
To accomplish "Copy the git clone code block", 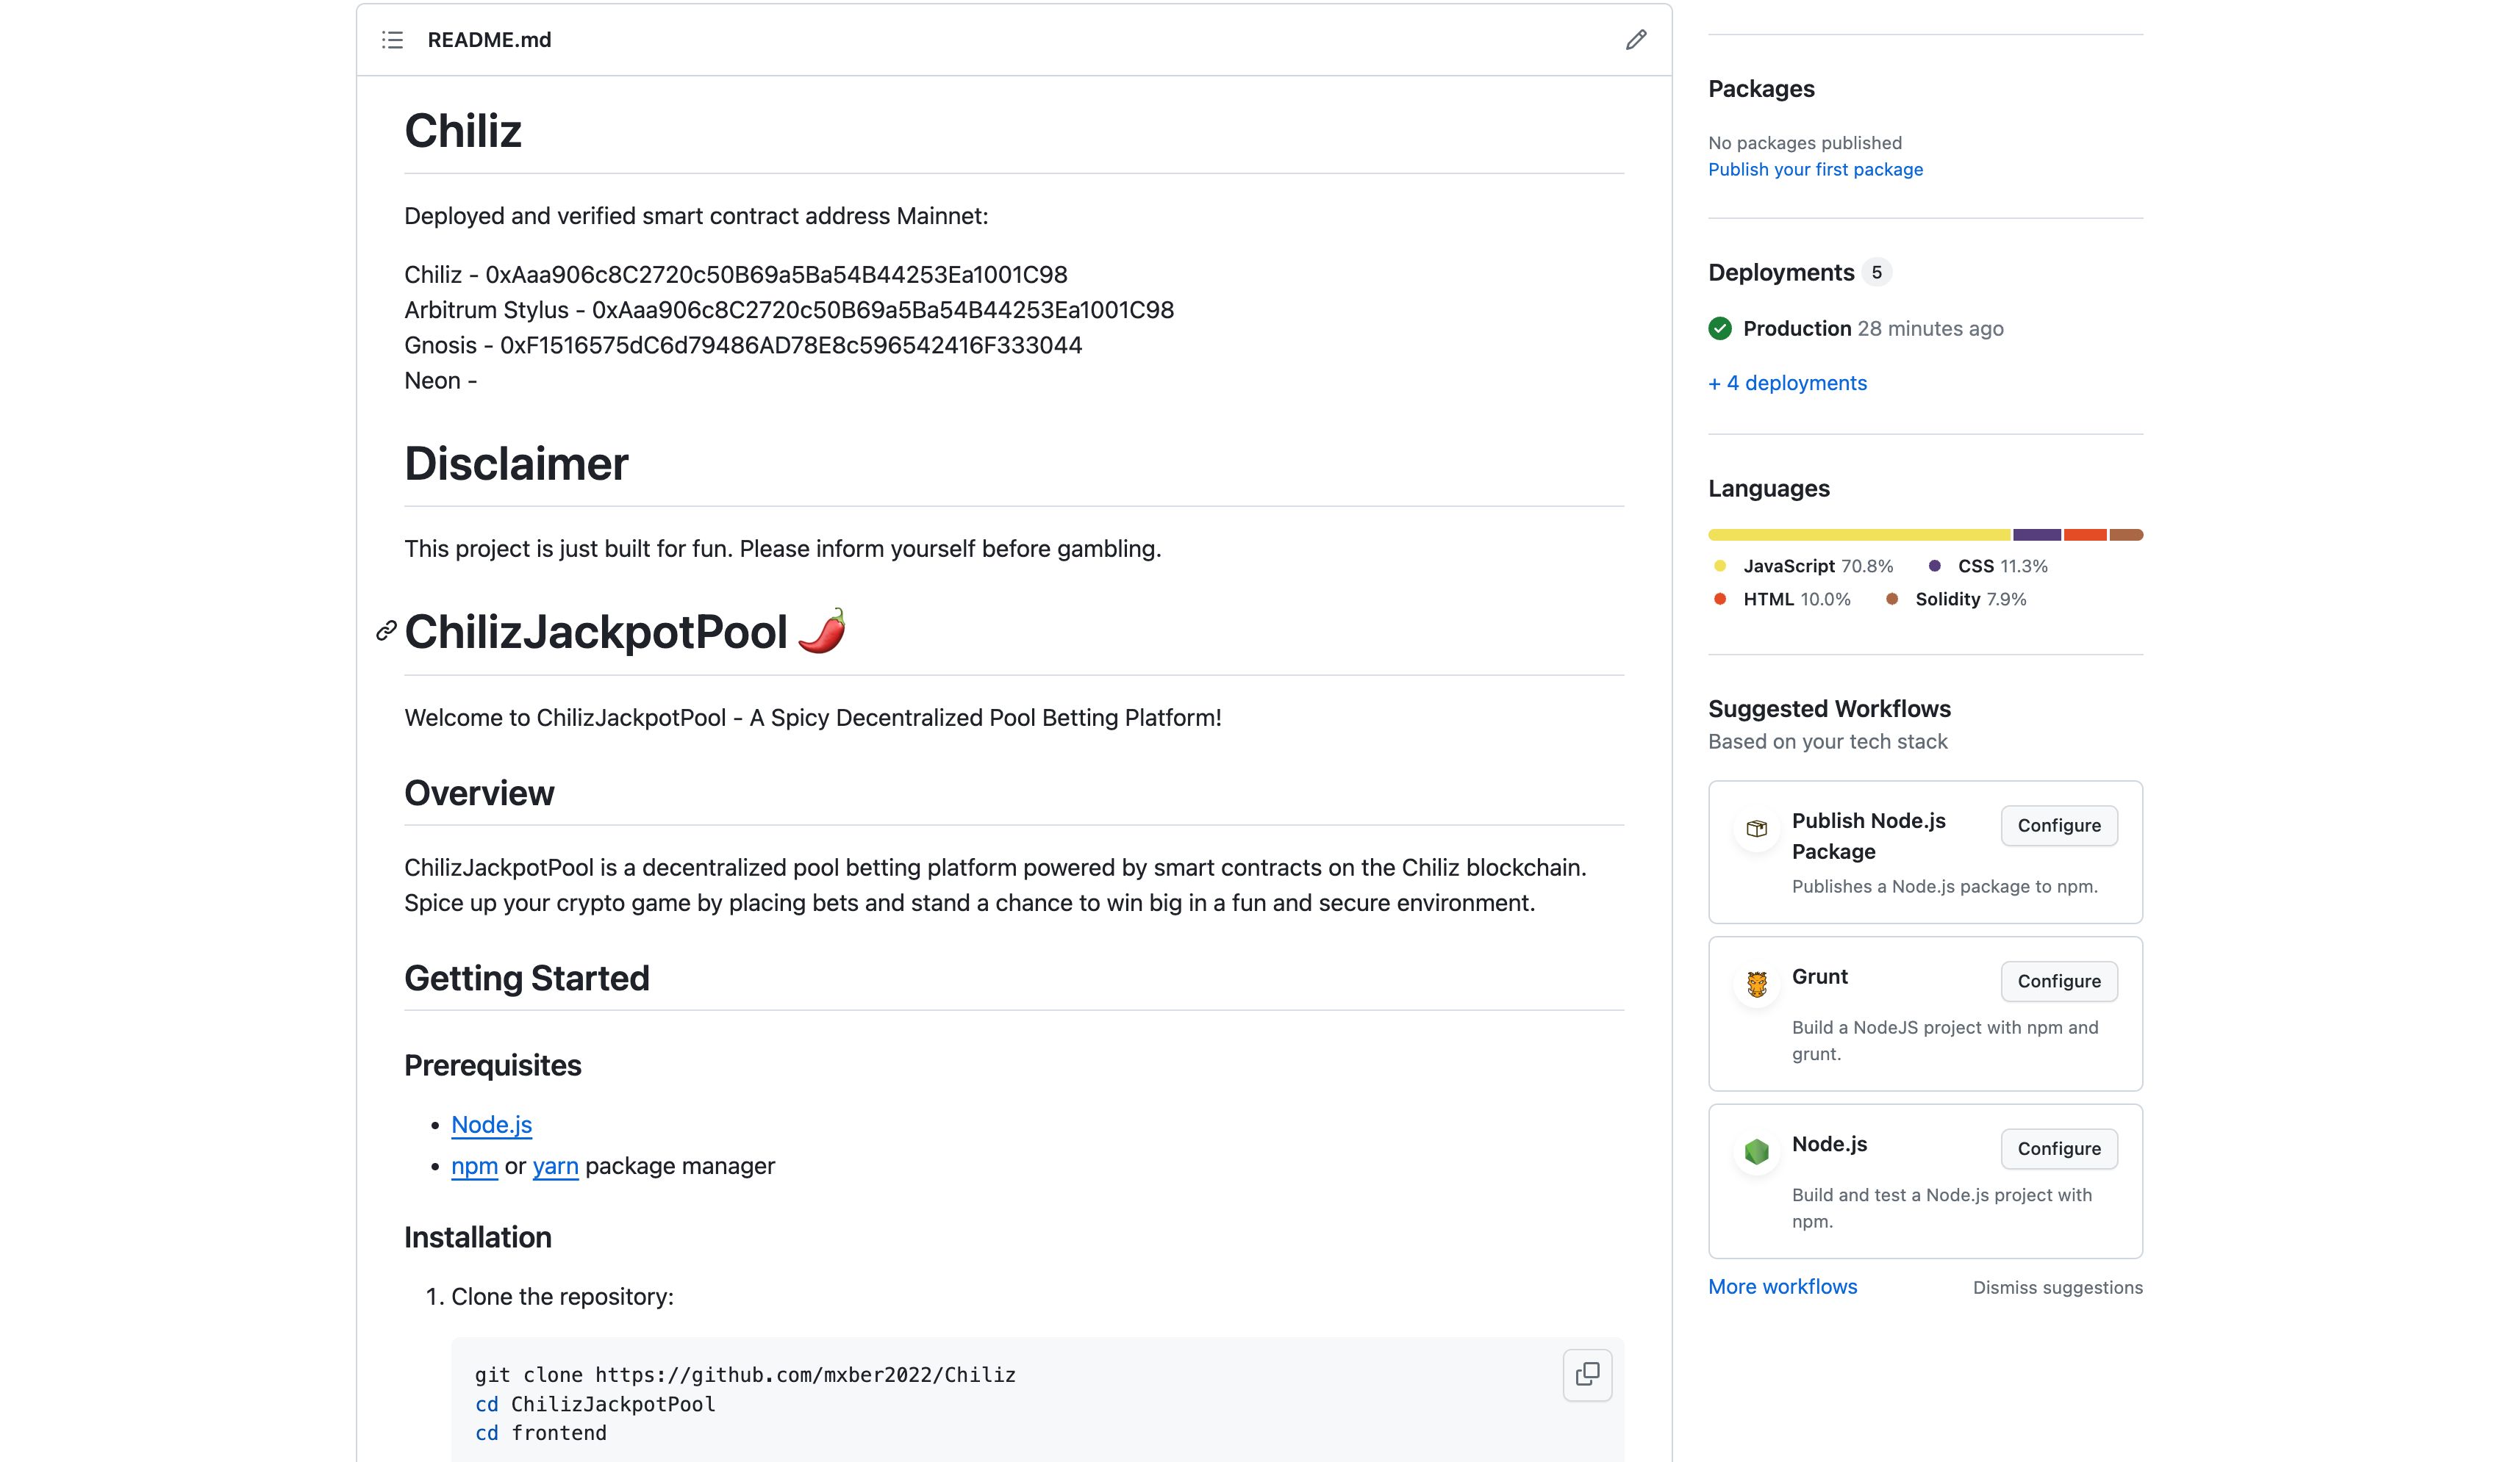I will (1587, 1374).
